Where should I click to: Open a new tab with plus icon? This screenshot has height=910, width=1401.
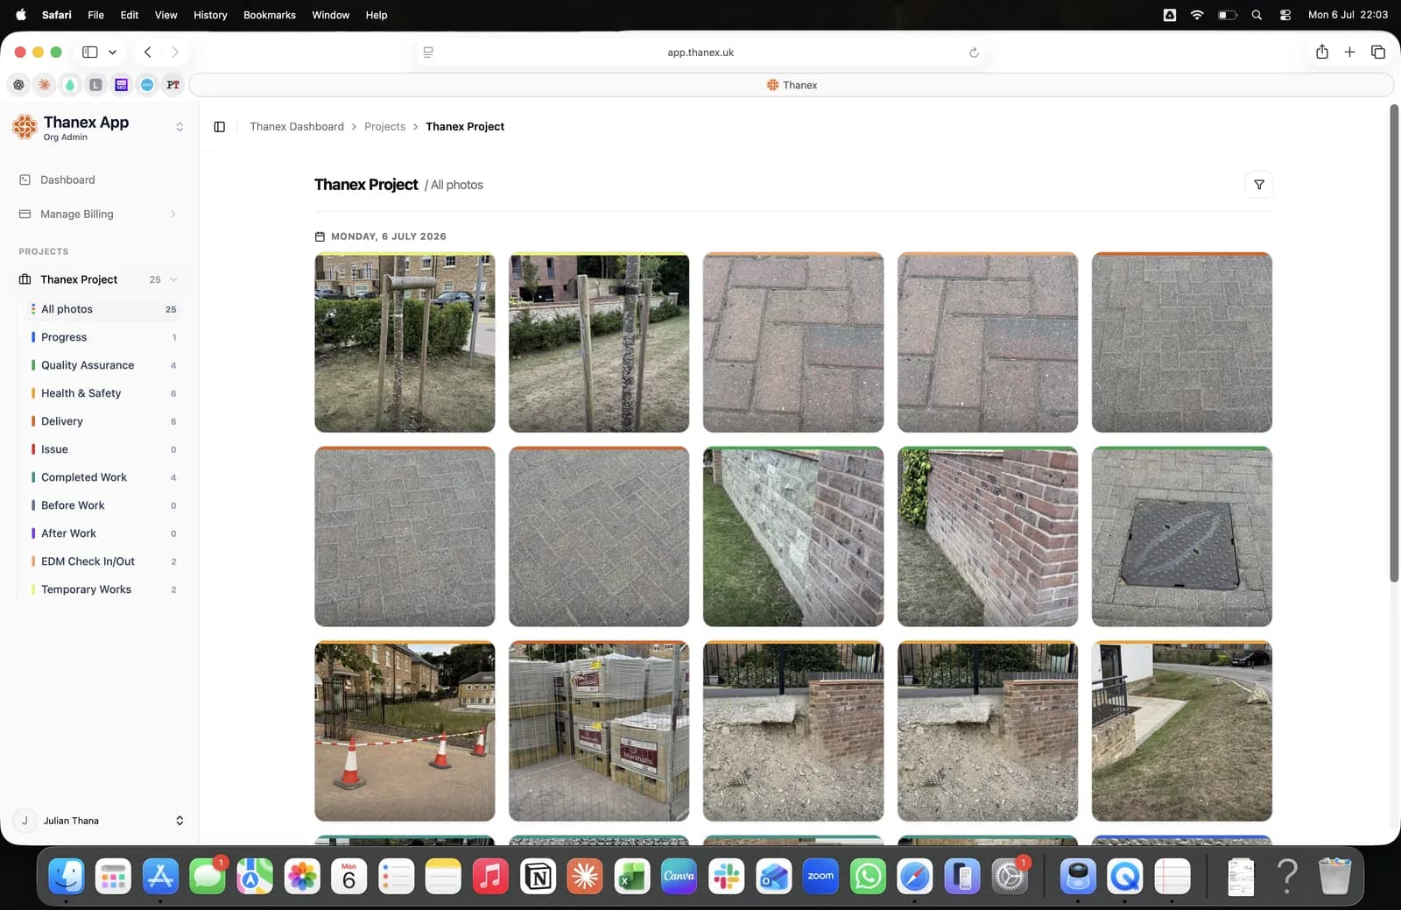pyautogui.click(x=1349, y=53)
